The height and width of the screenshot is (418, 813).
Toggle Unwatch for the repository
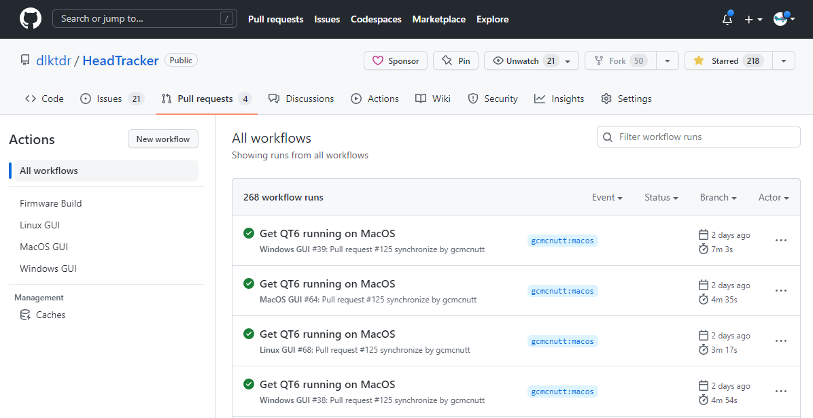click(524, 61)
